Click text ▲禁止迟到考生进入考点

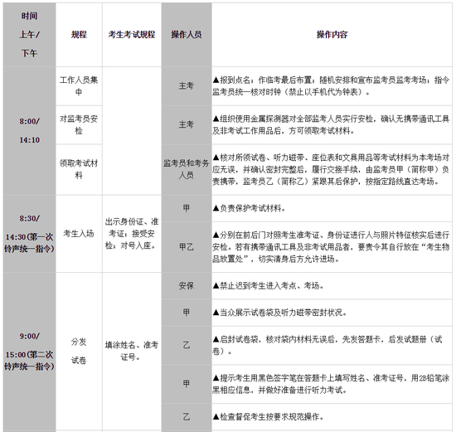click(269, 286)
